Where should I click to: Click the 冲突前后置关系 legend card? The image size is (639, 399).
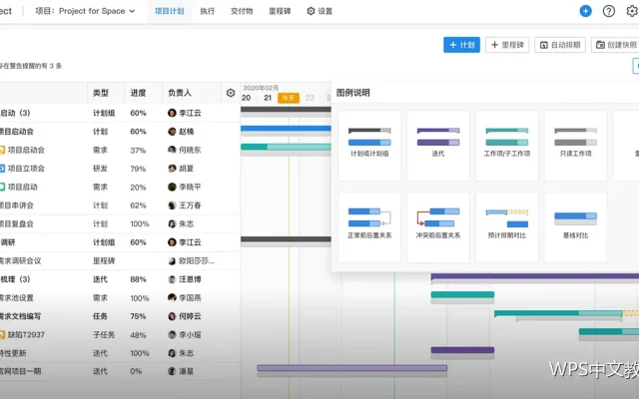click(438, 227)
